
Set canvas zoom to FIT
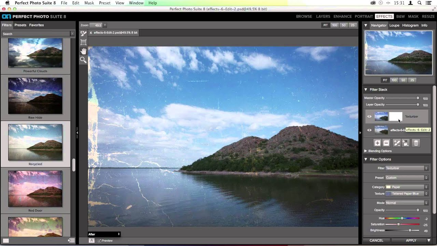point(325,25)
